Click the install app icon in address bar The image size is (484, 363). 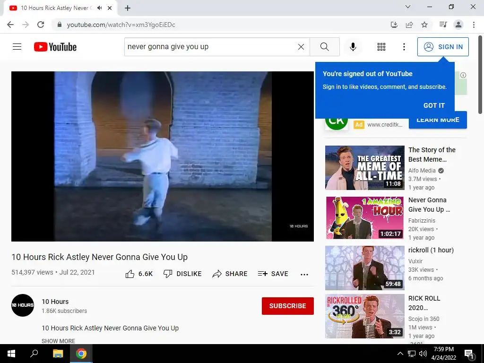click(394, 25)
